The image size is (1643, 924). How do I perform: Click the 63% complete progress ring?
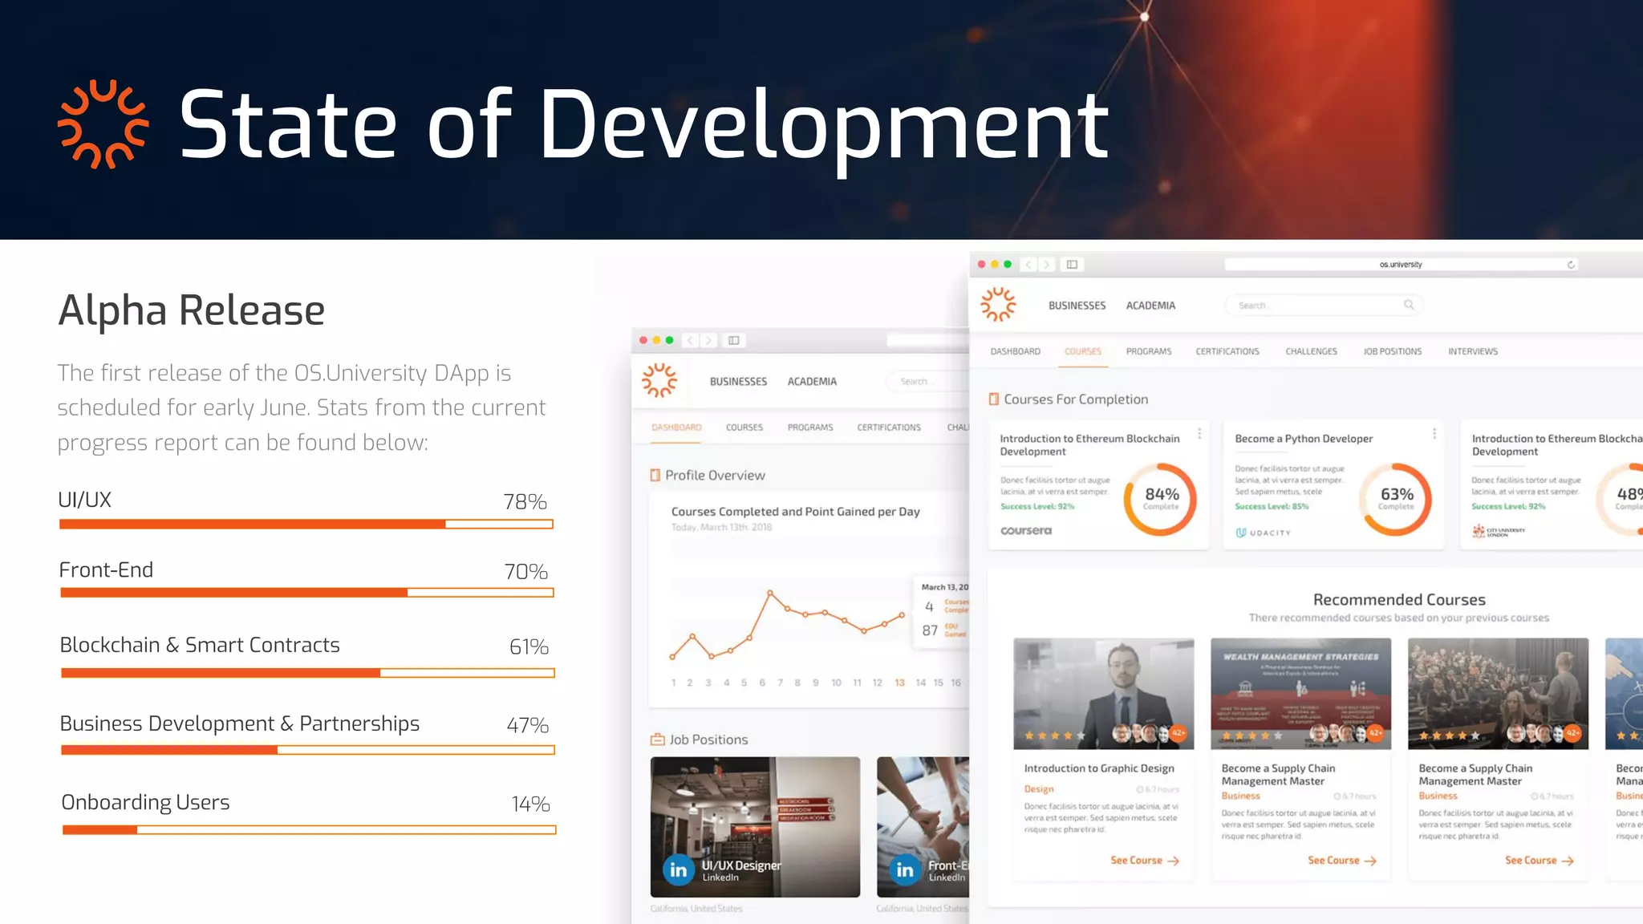point(1396,499)
